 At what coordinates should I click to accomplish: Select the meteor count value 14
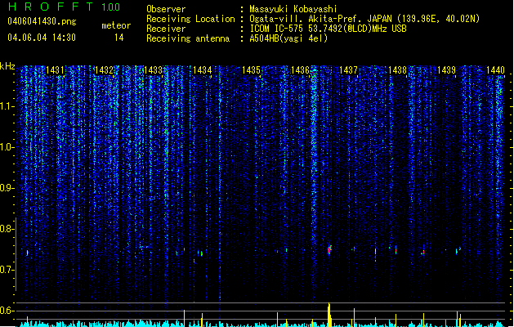119,38
